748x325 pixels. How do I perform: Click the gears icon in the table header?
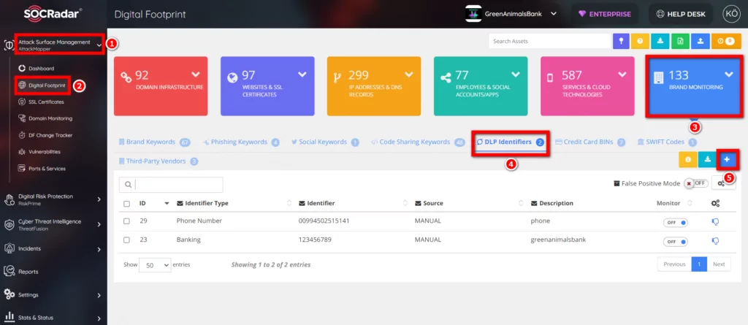[x=715, y=203]
